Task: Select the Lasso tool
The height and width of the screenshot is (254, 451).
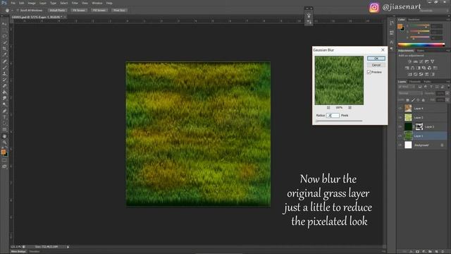Action: pos(4,36)
